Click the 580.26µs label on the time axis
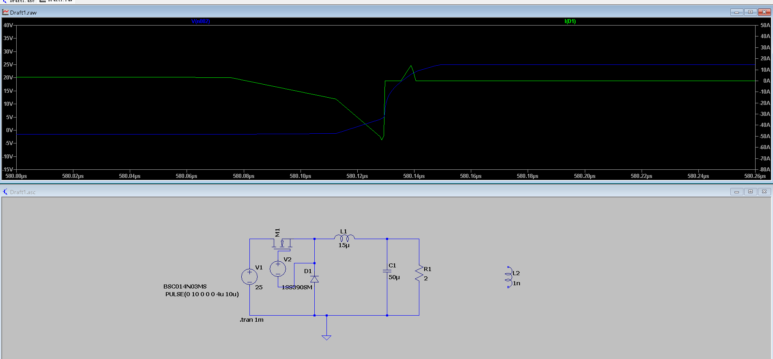This screenshot has width=773, height=359. [x=755, y=176]
